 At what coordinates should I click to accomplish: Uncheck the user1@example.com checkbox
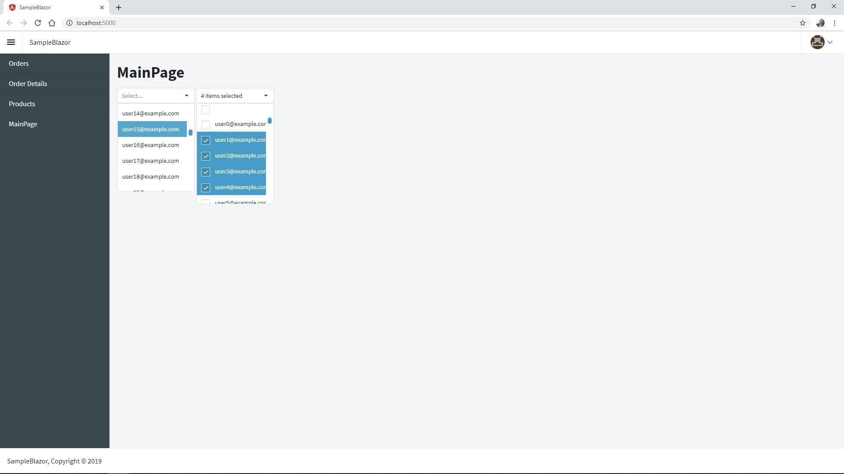[206, 140]
